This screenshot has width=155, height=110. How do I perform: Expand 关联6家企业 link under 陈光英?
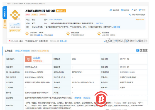coord(38,61)
